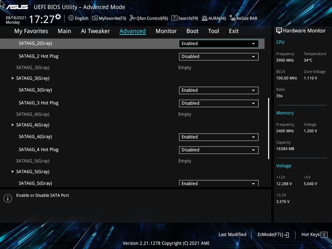The width and height of the screenshot is (332, 249).
Task: Open the SATA6G_2(Gray) Enabled dropdown
Action: click(219, 44)
